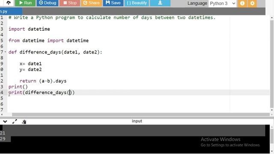Click the 'import datetime' line
The width and height of the screenshot is (274, 154).
click(29, 29)
